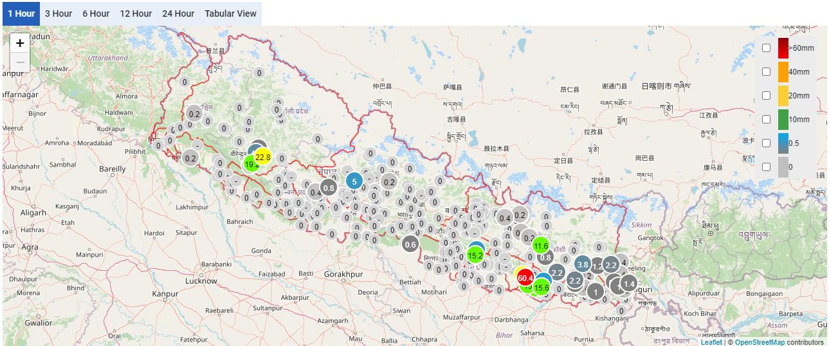Click the blue 5 rainfall marker

354,181
